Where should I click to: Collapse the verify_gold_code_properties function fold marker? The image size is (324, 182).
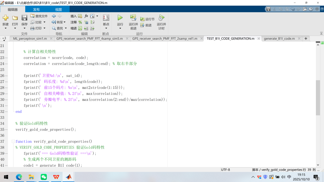click(13, 141)
